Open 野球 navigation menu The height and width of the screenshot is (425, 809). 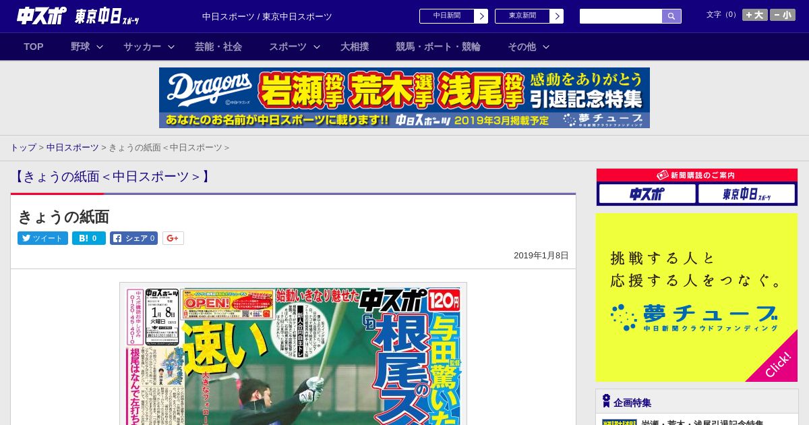click(80, 47)
